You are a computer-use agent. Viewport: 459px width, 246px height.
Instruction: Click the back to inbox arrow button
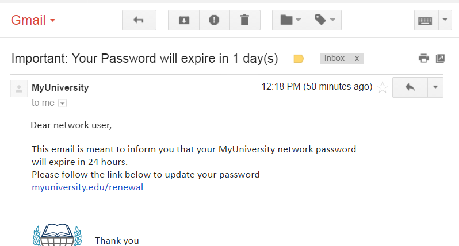click(139, 20)
